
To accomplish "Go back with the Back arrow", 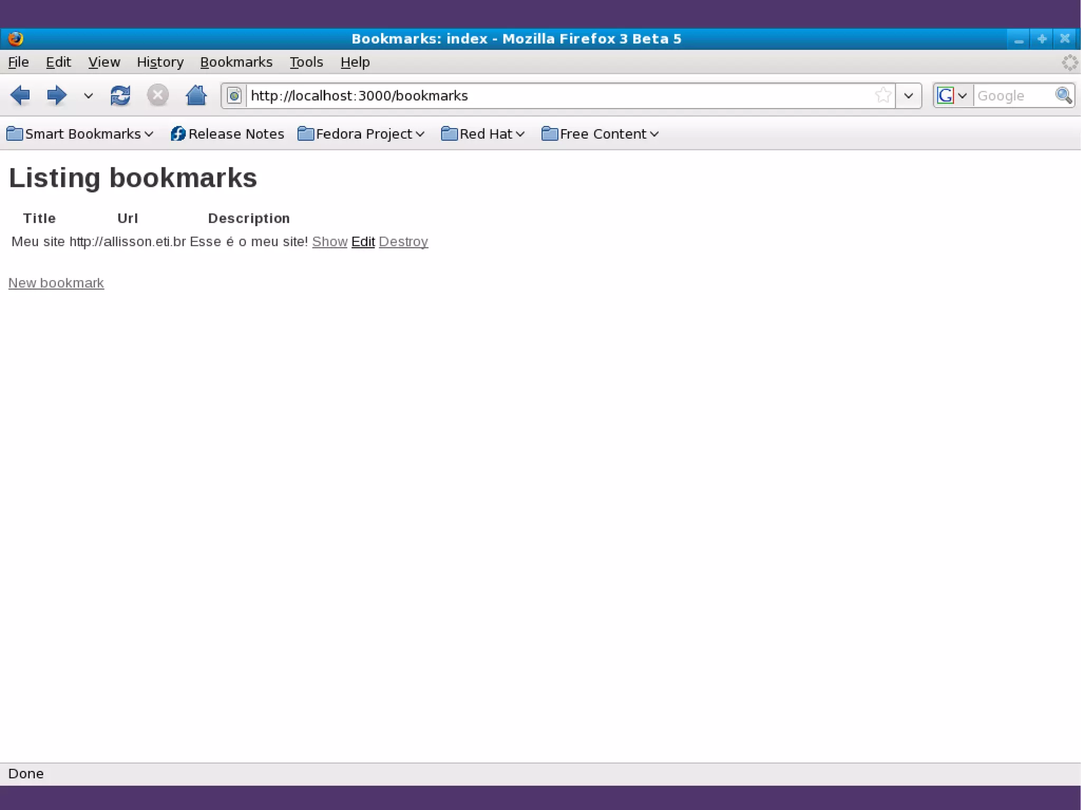I will tap(20, 96).
